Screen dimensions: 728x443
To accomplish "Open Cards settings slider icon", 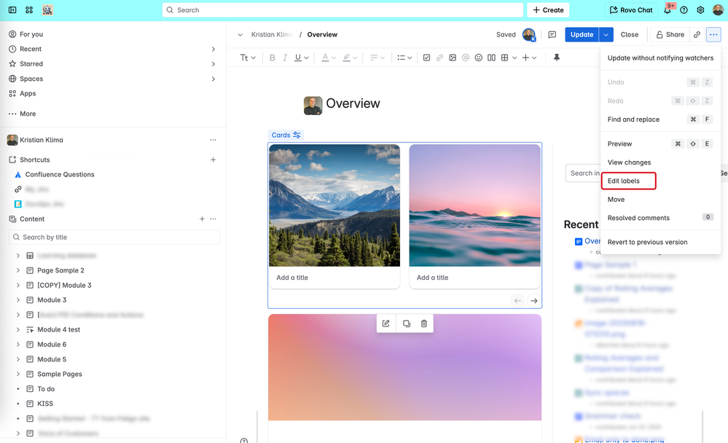I will pos(297,135).
